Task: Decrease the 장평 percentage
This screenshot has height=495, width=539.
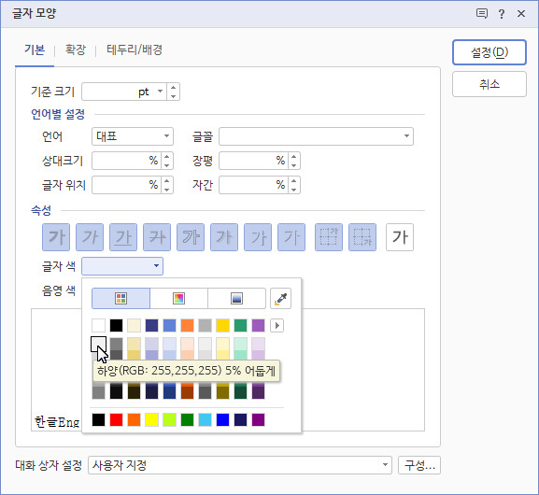Action: pos(294,165)
